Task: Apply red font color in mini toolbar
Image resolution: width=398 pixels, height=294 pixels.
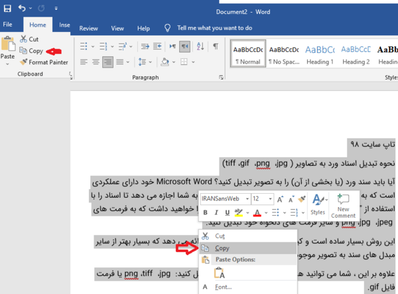Action: pos(257,212)
